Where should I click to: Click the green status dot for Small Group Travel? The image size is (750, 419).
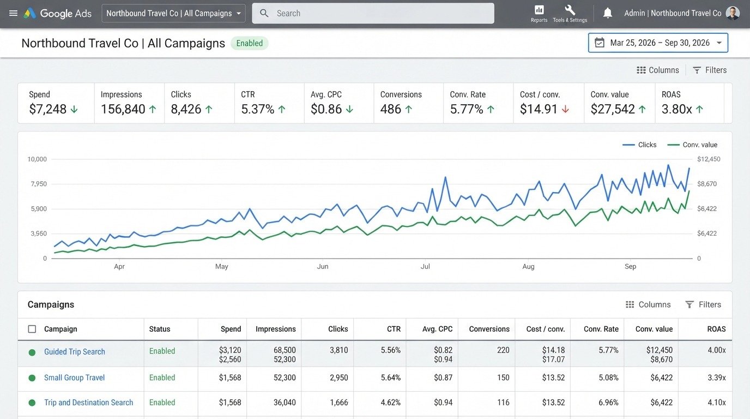click(32, 378)
